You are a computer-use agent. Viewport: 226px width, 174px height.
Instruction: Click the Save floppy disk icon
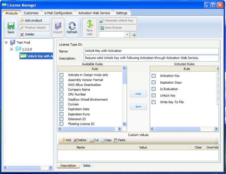click(x=11, y=26)
